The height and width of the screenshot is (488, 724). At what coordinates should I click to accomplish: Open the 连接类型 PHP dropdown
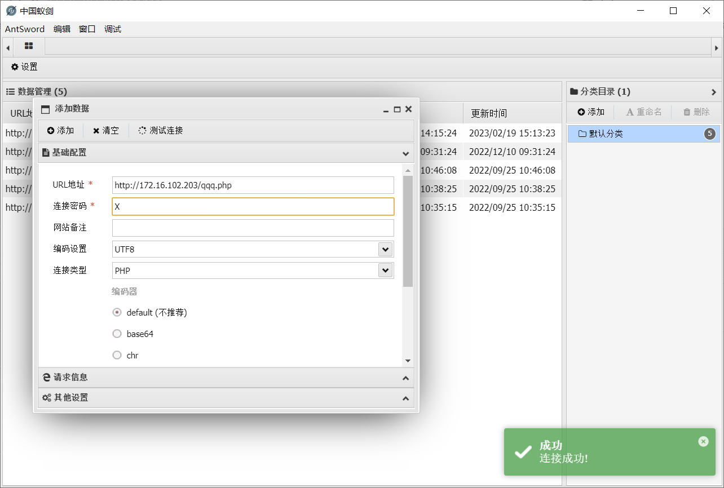tap(385, 270)
